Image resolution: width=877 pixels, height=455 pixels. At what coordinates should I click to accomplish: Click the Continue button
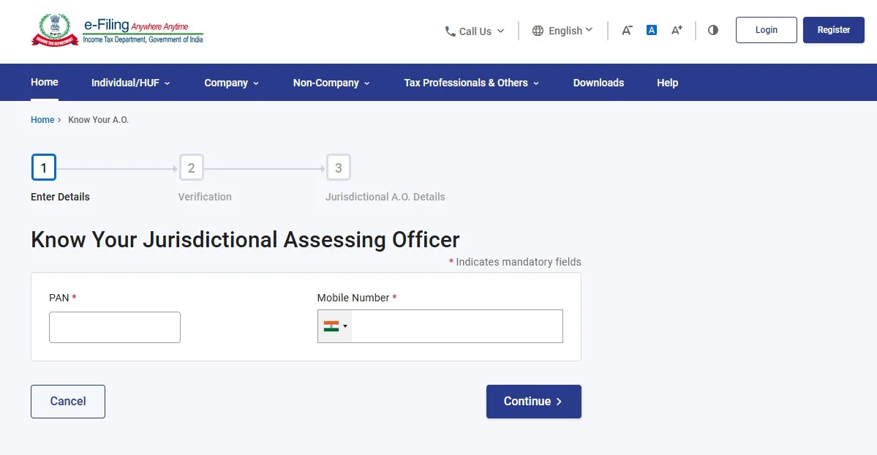tap(533, 401)
